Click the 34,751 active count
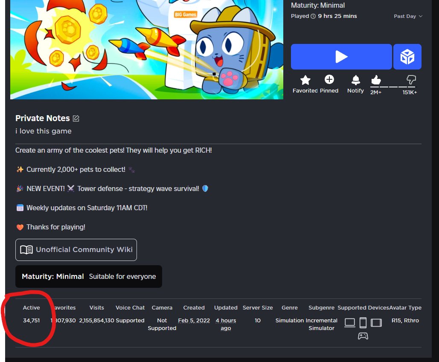The image size is (439, 362). tap(32, 321)
